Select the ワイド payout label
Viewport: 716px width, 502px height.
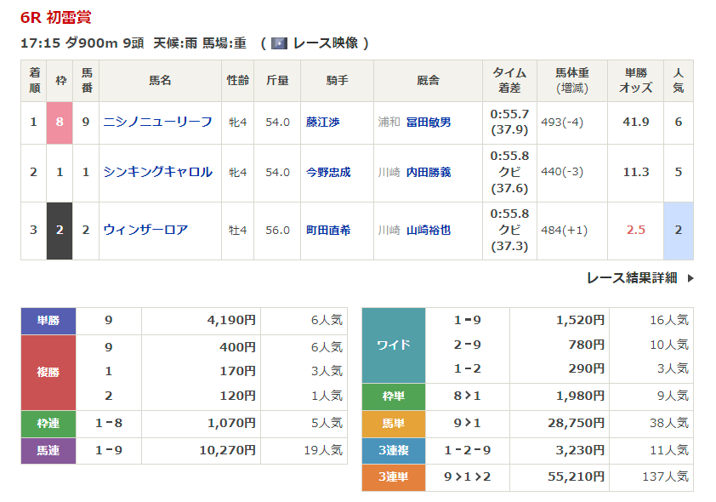(393, 345)
